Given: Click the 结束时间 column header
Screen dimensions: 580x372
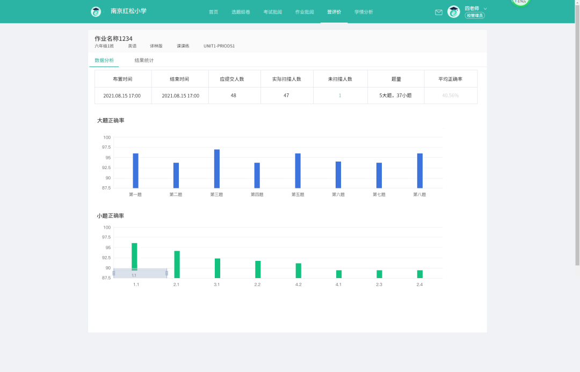Looking at the screenshot, I should pos(179,79).
